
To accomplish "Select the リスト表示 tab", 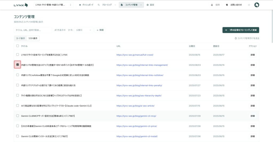I will pyautogui.click(x=33, y=38).
